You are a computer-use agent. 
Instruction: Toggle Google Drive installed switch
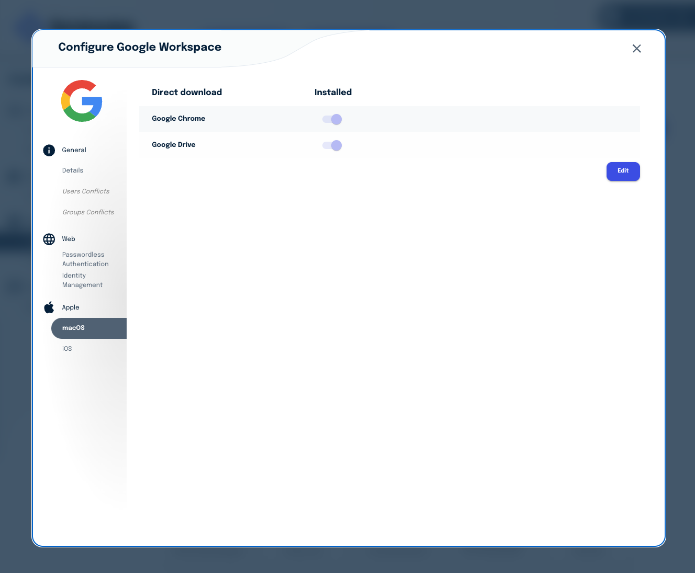332,145
